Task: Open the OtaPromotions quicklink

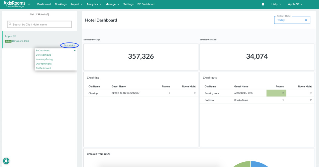Action: (x=44, y=64)
